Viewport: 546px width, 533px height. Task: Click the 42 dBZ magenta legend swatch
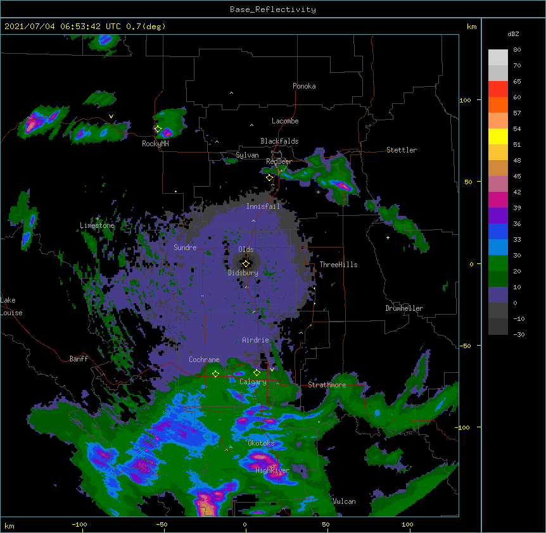pos(498,199)
